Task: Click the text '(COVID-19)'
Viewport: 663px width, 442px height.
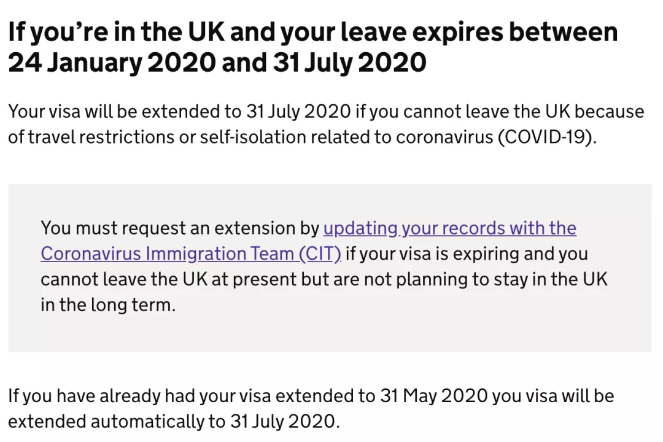Action: [x=548, y=137]
